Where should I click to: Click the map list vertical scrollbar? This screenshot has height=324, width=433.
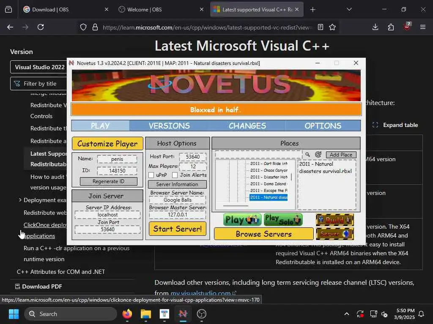(x=291, y=177)
